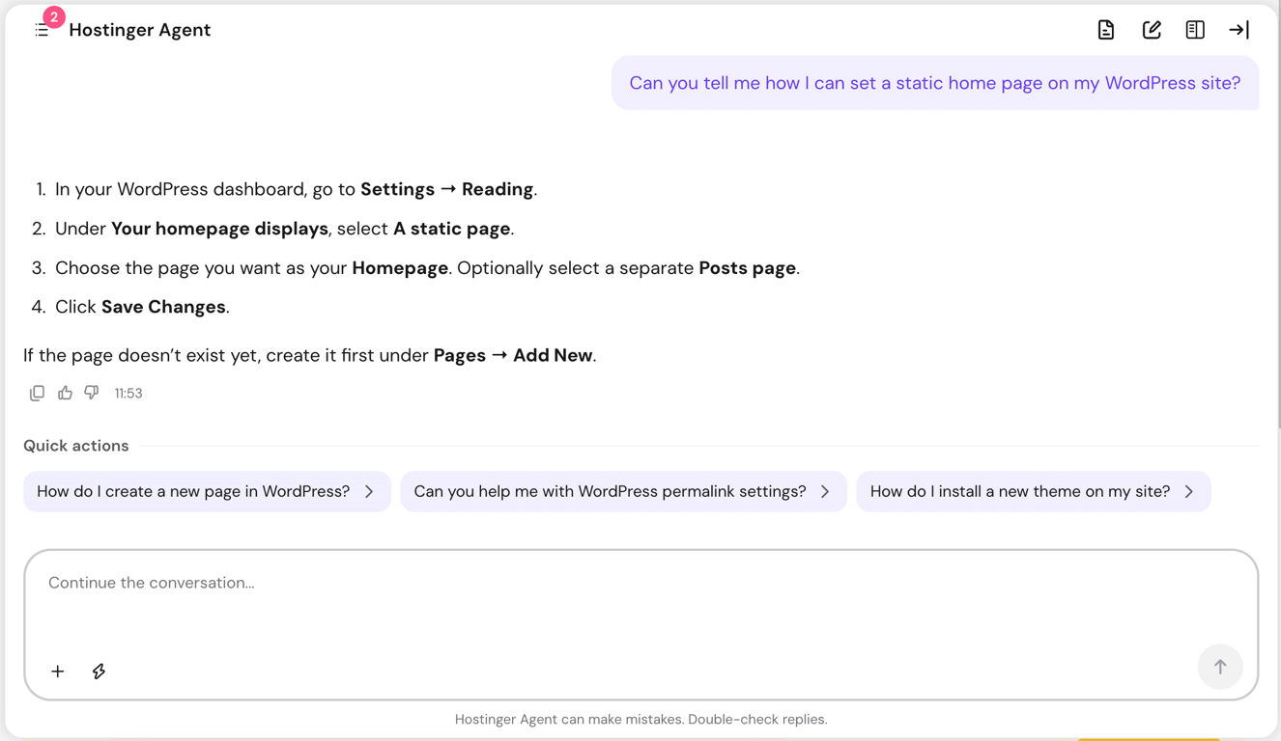Click the "Your homepage displays" text
The width and height of the screenshot is (1281, 741).
click(x=219, y=229)
